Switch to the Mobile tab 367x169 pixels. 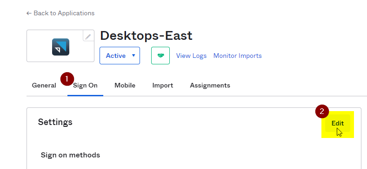click(125, 85)
